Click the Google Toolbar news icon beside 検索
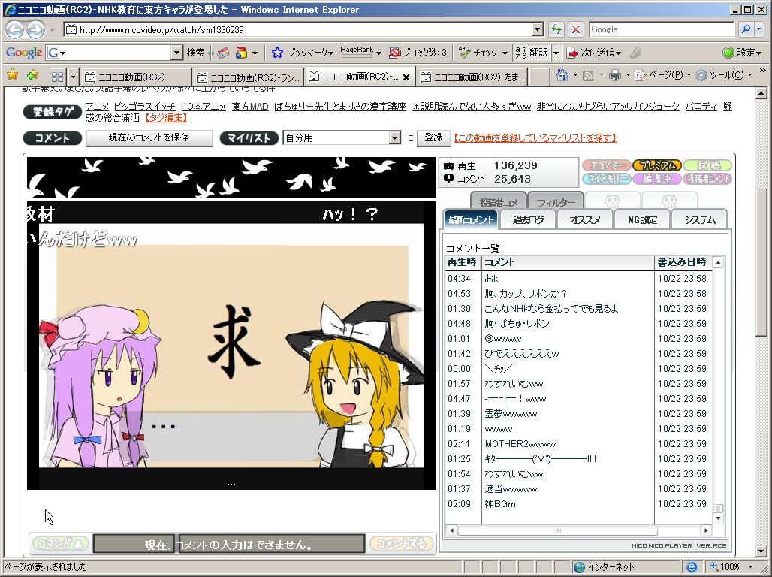The height and width of the screenshot is (577, 772). (x=223, y=53)
